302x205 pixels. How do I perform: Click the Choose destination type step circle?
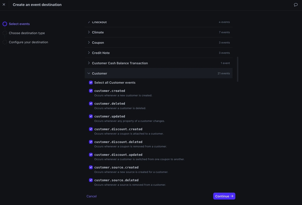click(x=5, y=33)
